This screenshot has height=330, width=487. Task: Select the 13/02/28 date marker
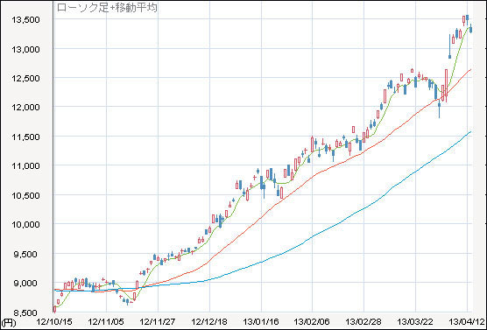pyautogui.click(x=363, y=322)
